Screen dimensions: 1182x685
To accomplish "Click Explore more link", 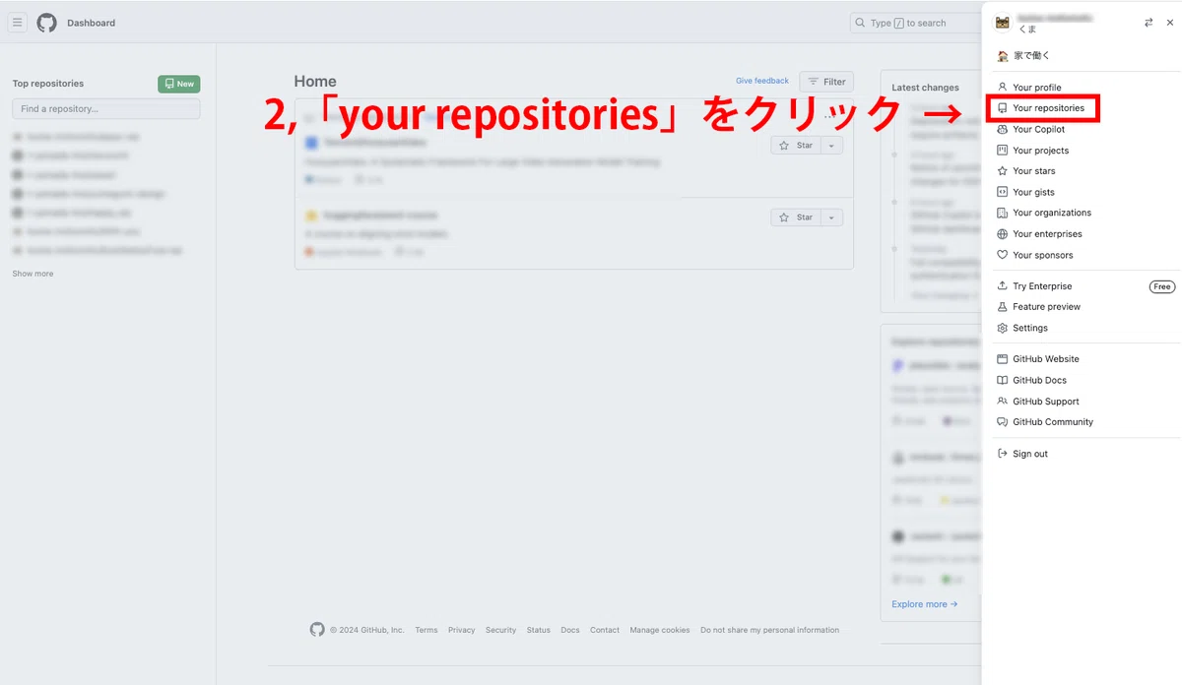I will click(x=924, y=604).
